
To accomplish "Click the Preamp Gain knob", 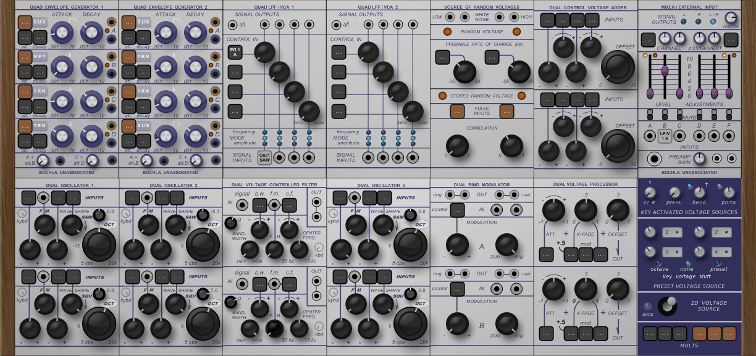I will [698, 158].
